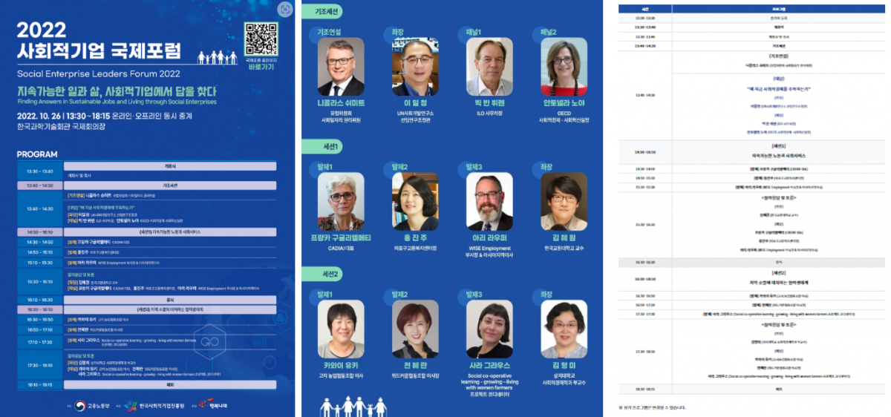Click the white family silhouette below the 세션2 speakers
The height and width of the screenshot is (417, 891).
pyautogui.click(x=347, y=407)
